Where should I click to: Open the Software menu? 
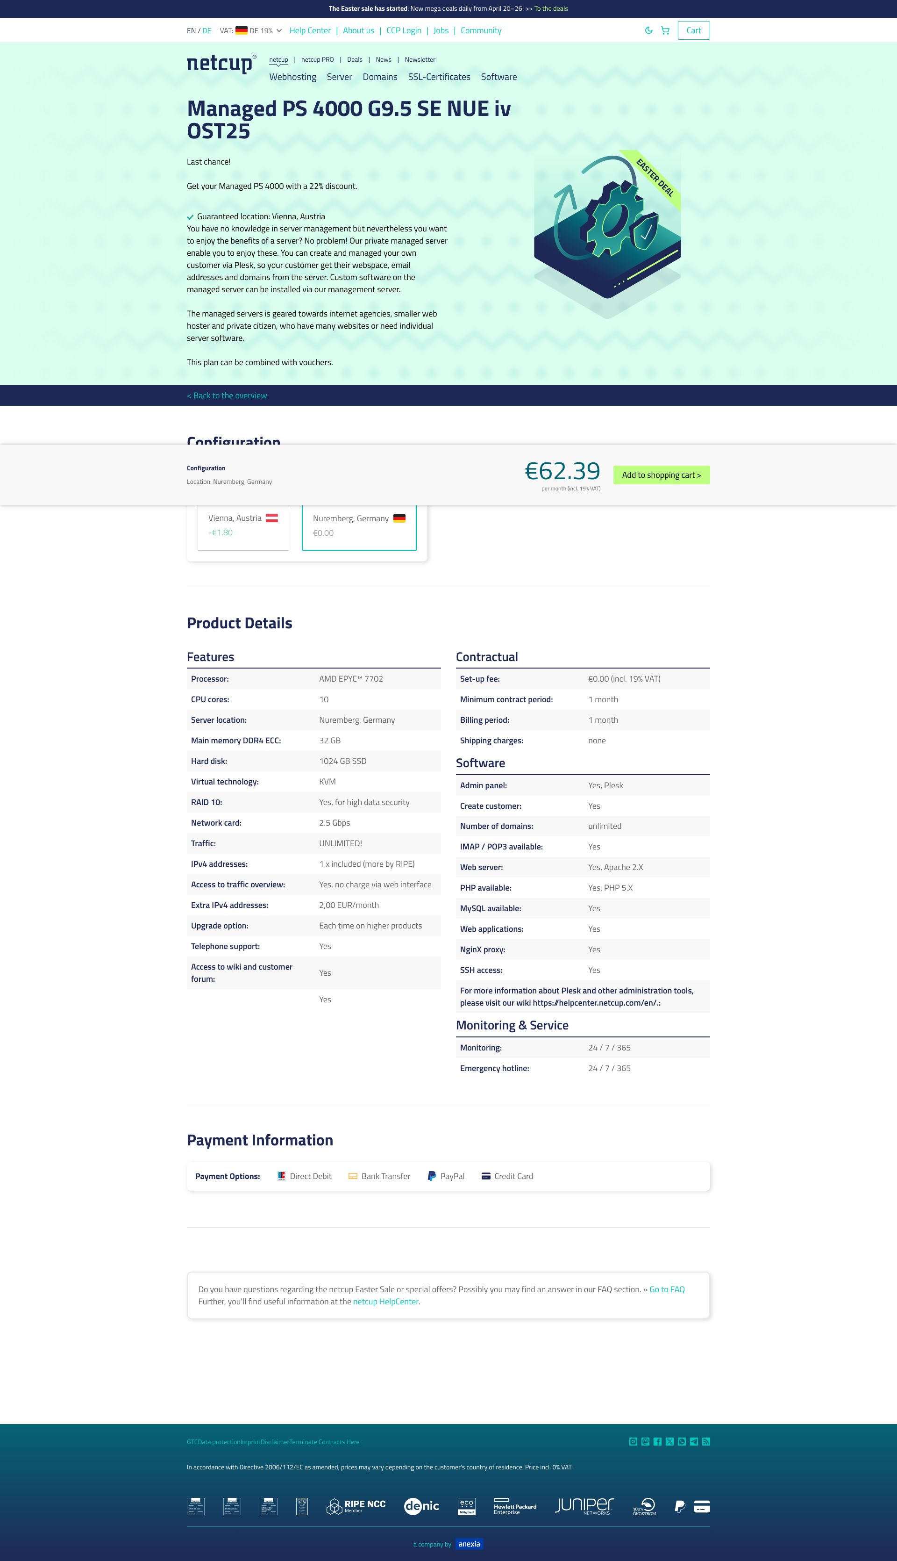(x=499, y=77)
